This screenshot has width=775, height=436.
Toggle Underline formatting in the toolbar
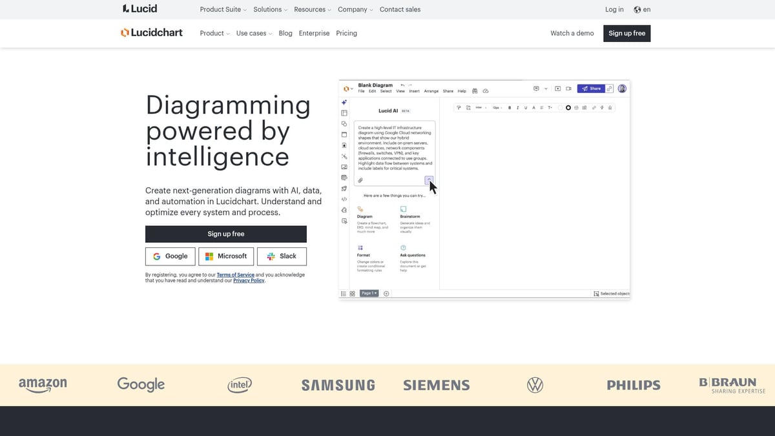[525, 108]
